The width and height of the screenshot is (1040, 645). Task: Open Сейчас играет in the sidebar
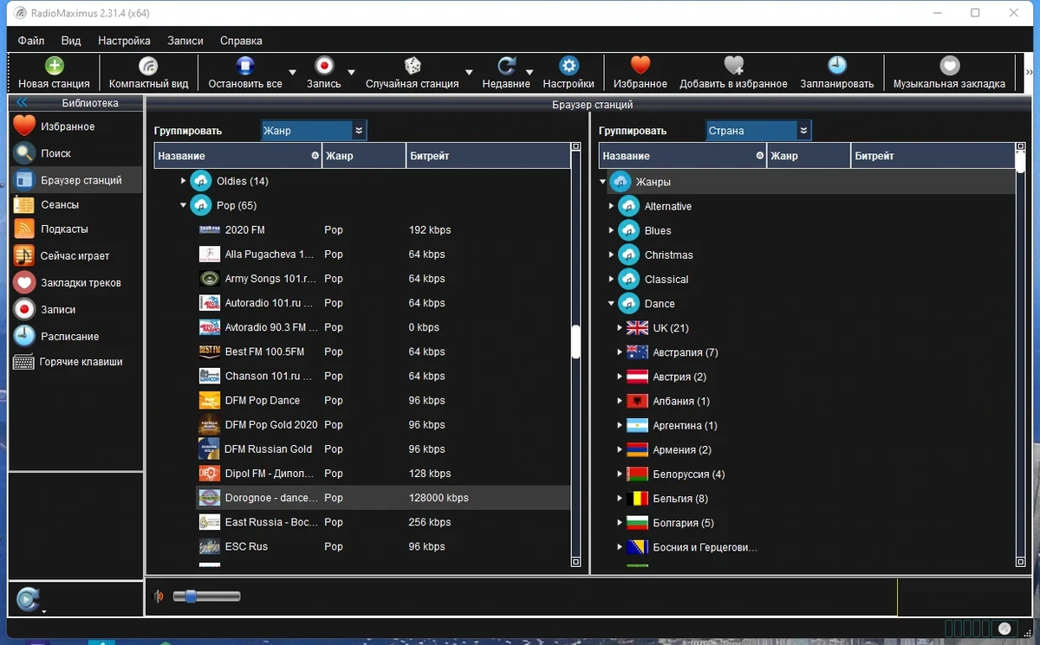coord(75,256)
